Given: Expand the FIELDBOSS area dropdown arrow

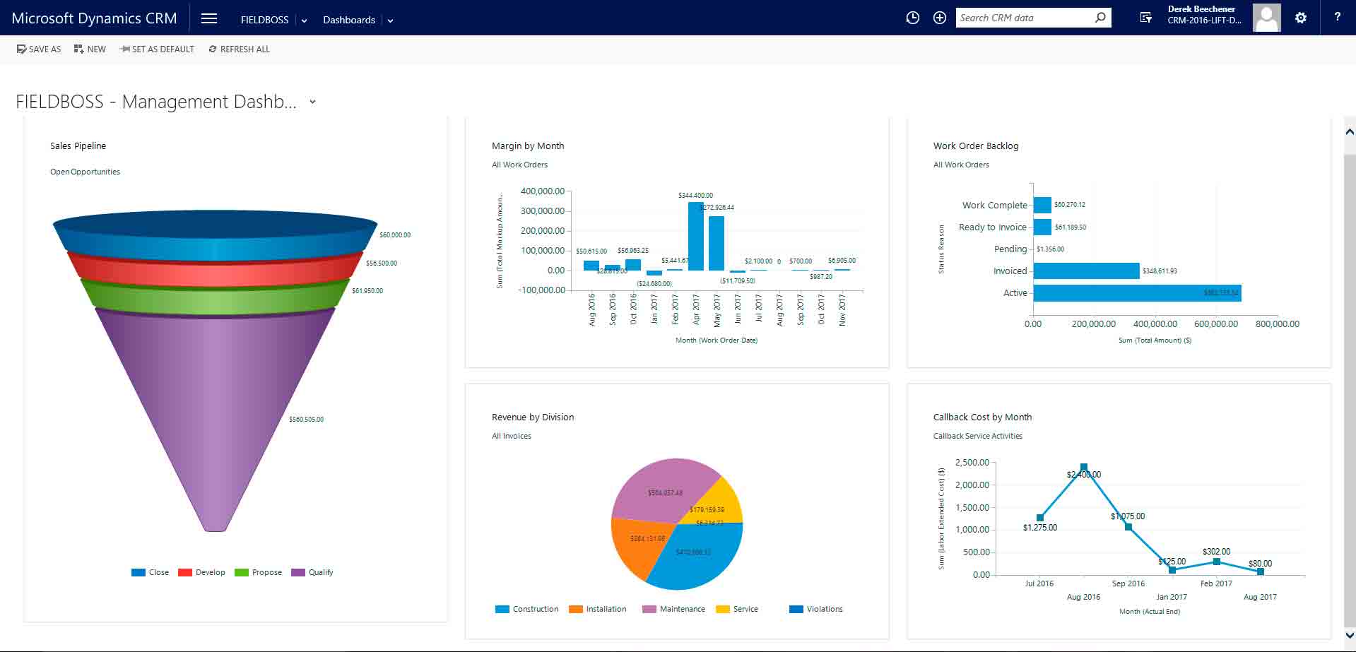Looking at the screenshot, I should (304, 20).
